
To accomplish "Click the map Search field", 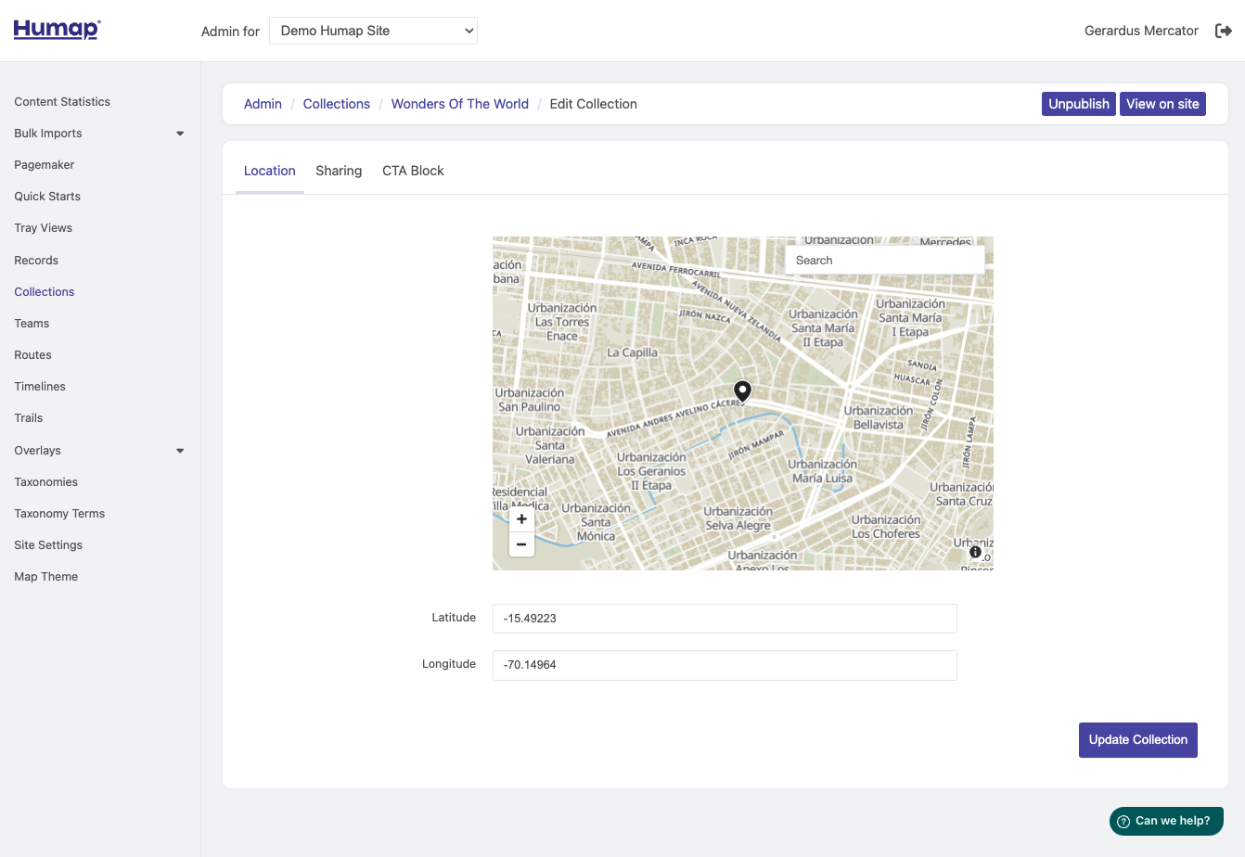I will point(884,260).
